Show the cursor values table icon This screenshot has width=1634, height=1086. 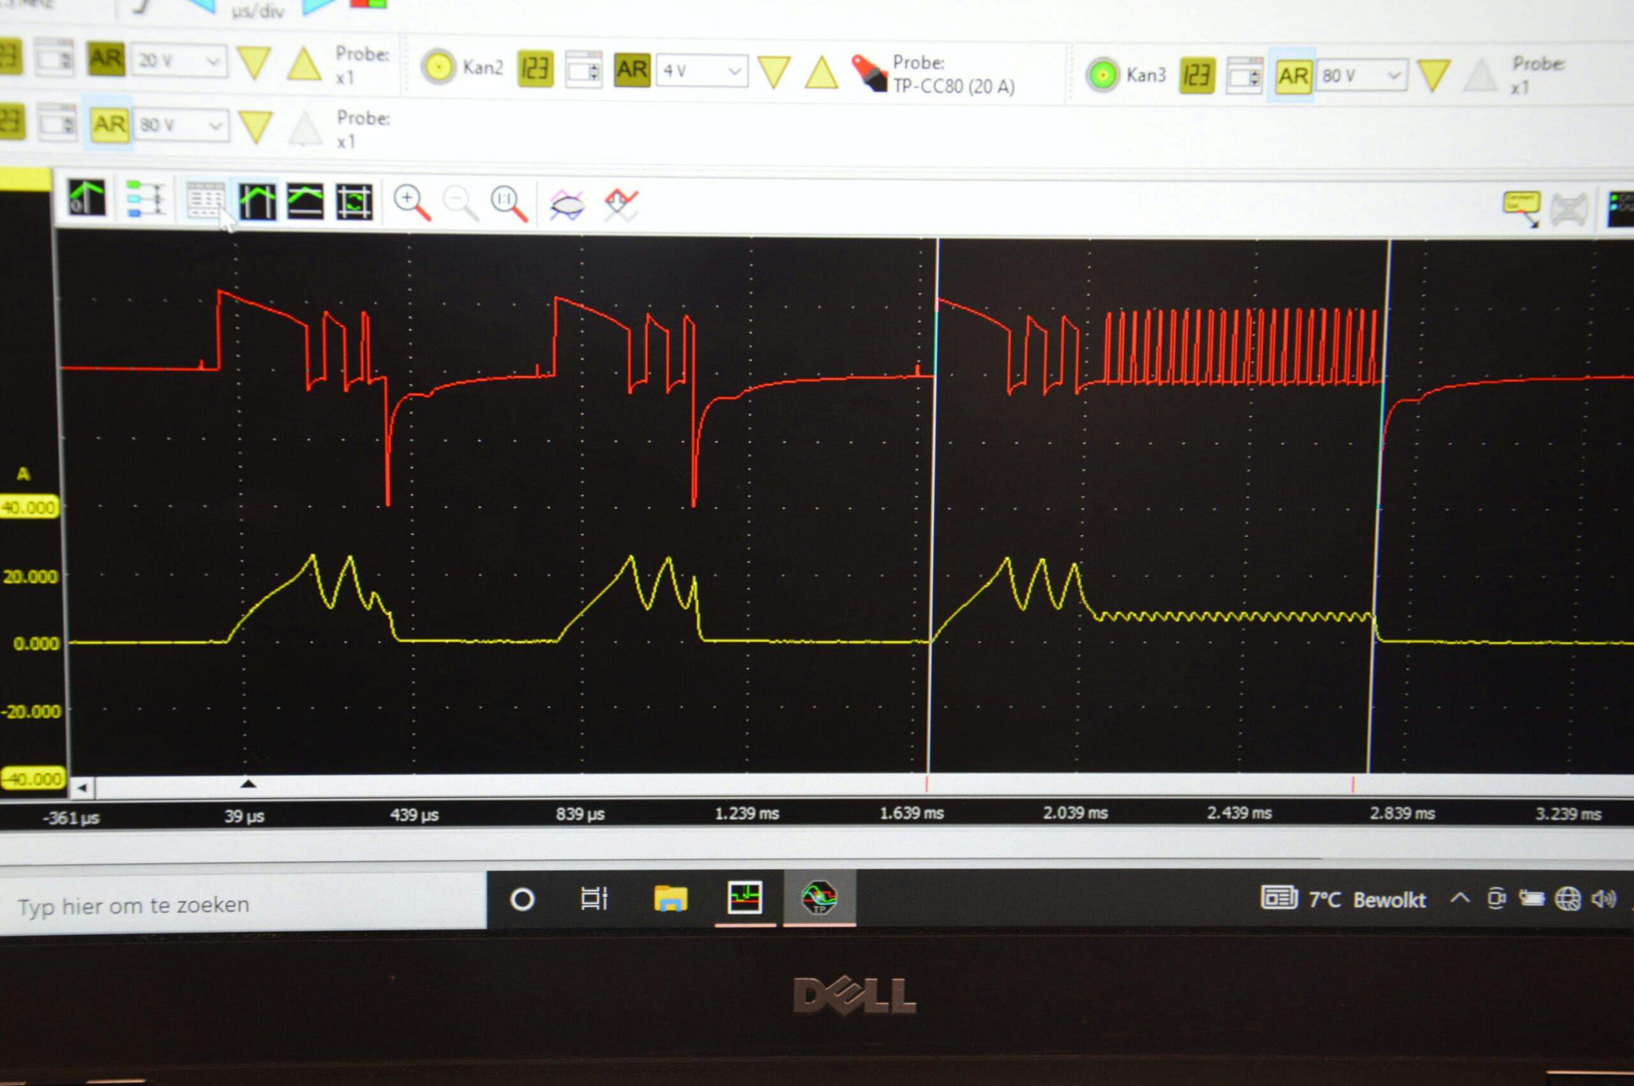pos(206,200)
